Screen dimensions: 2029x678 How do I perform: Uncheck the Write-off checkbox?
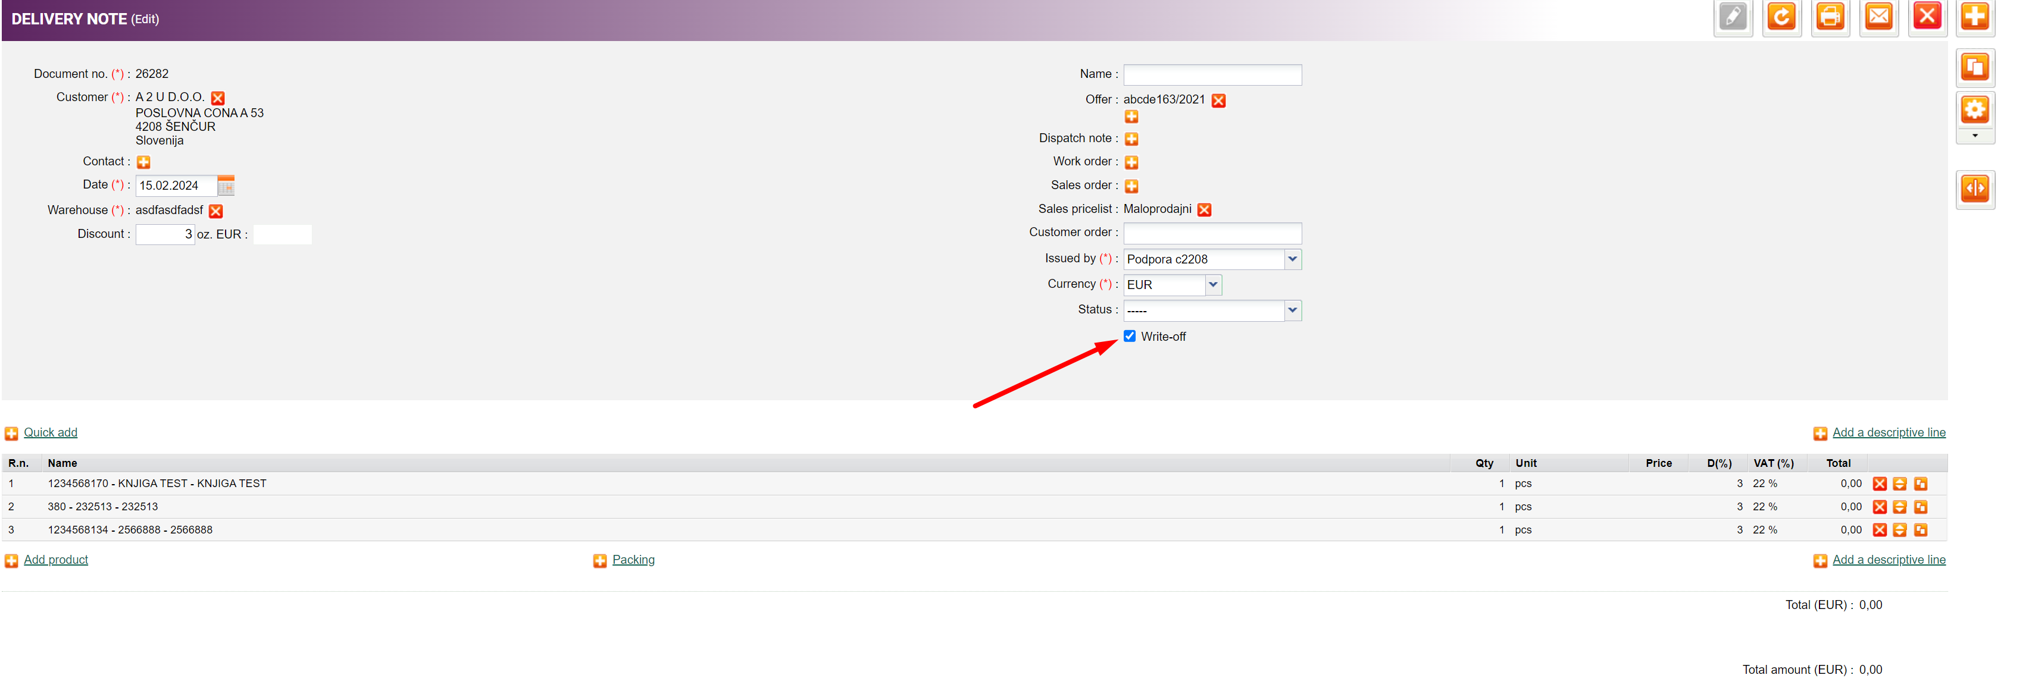pyautogui.click(x=1130, y=336)
